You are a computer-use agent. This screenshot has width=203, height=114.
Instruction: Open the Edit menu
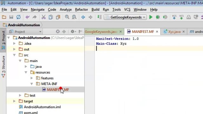click(x=13, y=9)
